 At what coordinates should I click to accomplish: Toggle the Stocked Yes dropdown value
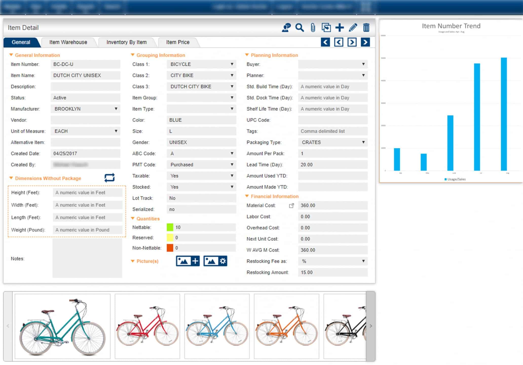pos(201,187)
